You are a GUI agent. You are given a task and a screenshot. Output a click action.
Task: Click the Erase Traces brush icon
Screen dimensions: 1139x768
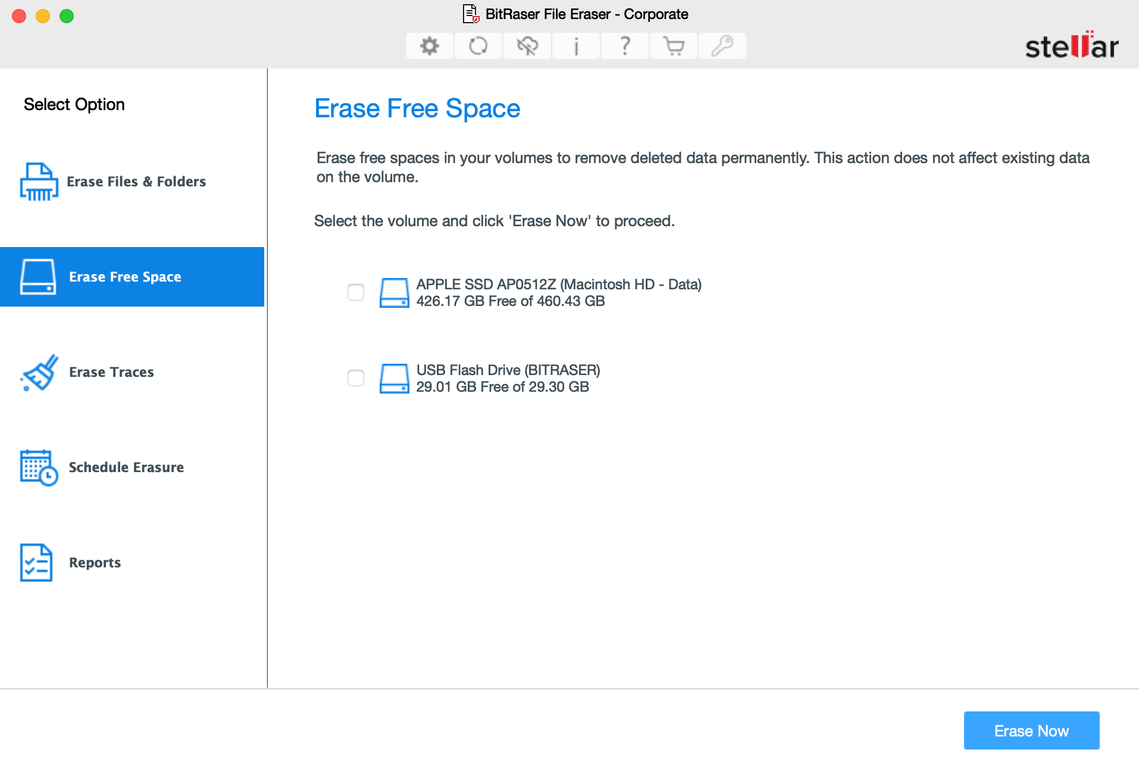tap(39, 373)
